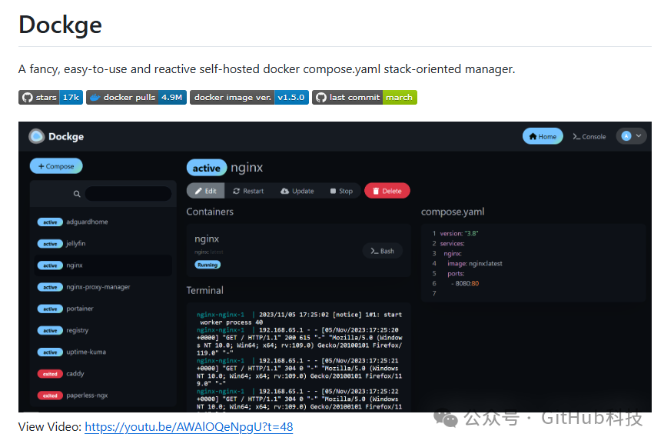664x444 pixels.
Task: Open Bash shell for nginx container
Action: point(383,251)
